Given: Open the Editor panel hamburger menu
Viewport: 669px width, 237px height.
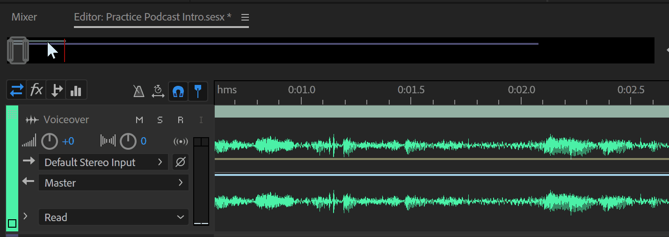Looking at the screenshot, I should tap(245, 18).
